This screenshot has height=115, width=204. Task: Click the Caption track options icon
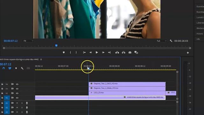tap(28, 68)
